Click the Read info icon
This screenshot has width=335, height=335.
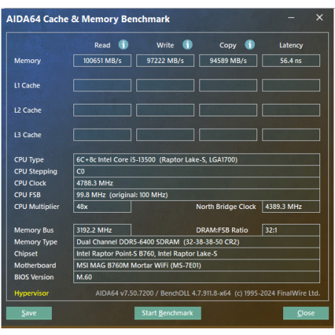[123, 44]
